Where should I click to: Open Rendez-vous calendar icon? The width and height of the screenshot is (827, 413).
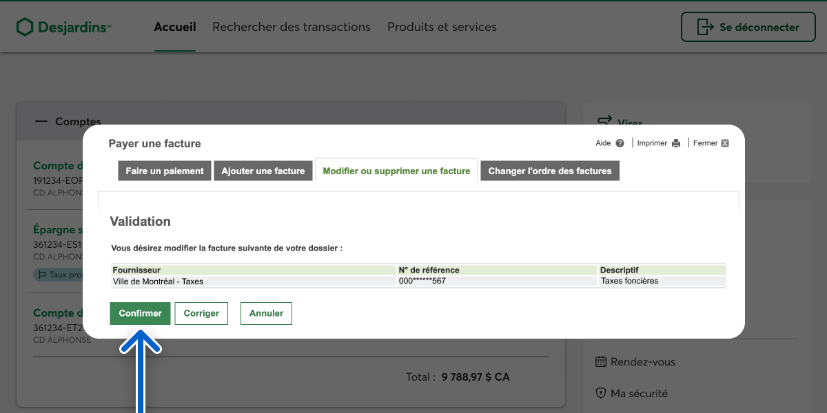click(600, 361)
